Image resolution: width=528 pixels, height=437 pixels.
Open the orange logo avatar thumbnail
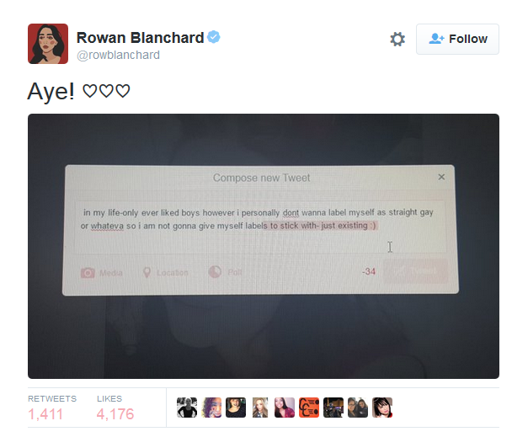[309, 408]
